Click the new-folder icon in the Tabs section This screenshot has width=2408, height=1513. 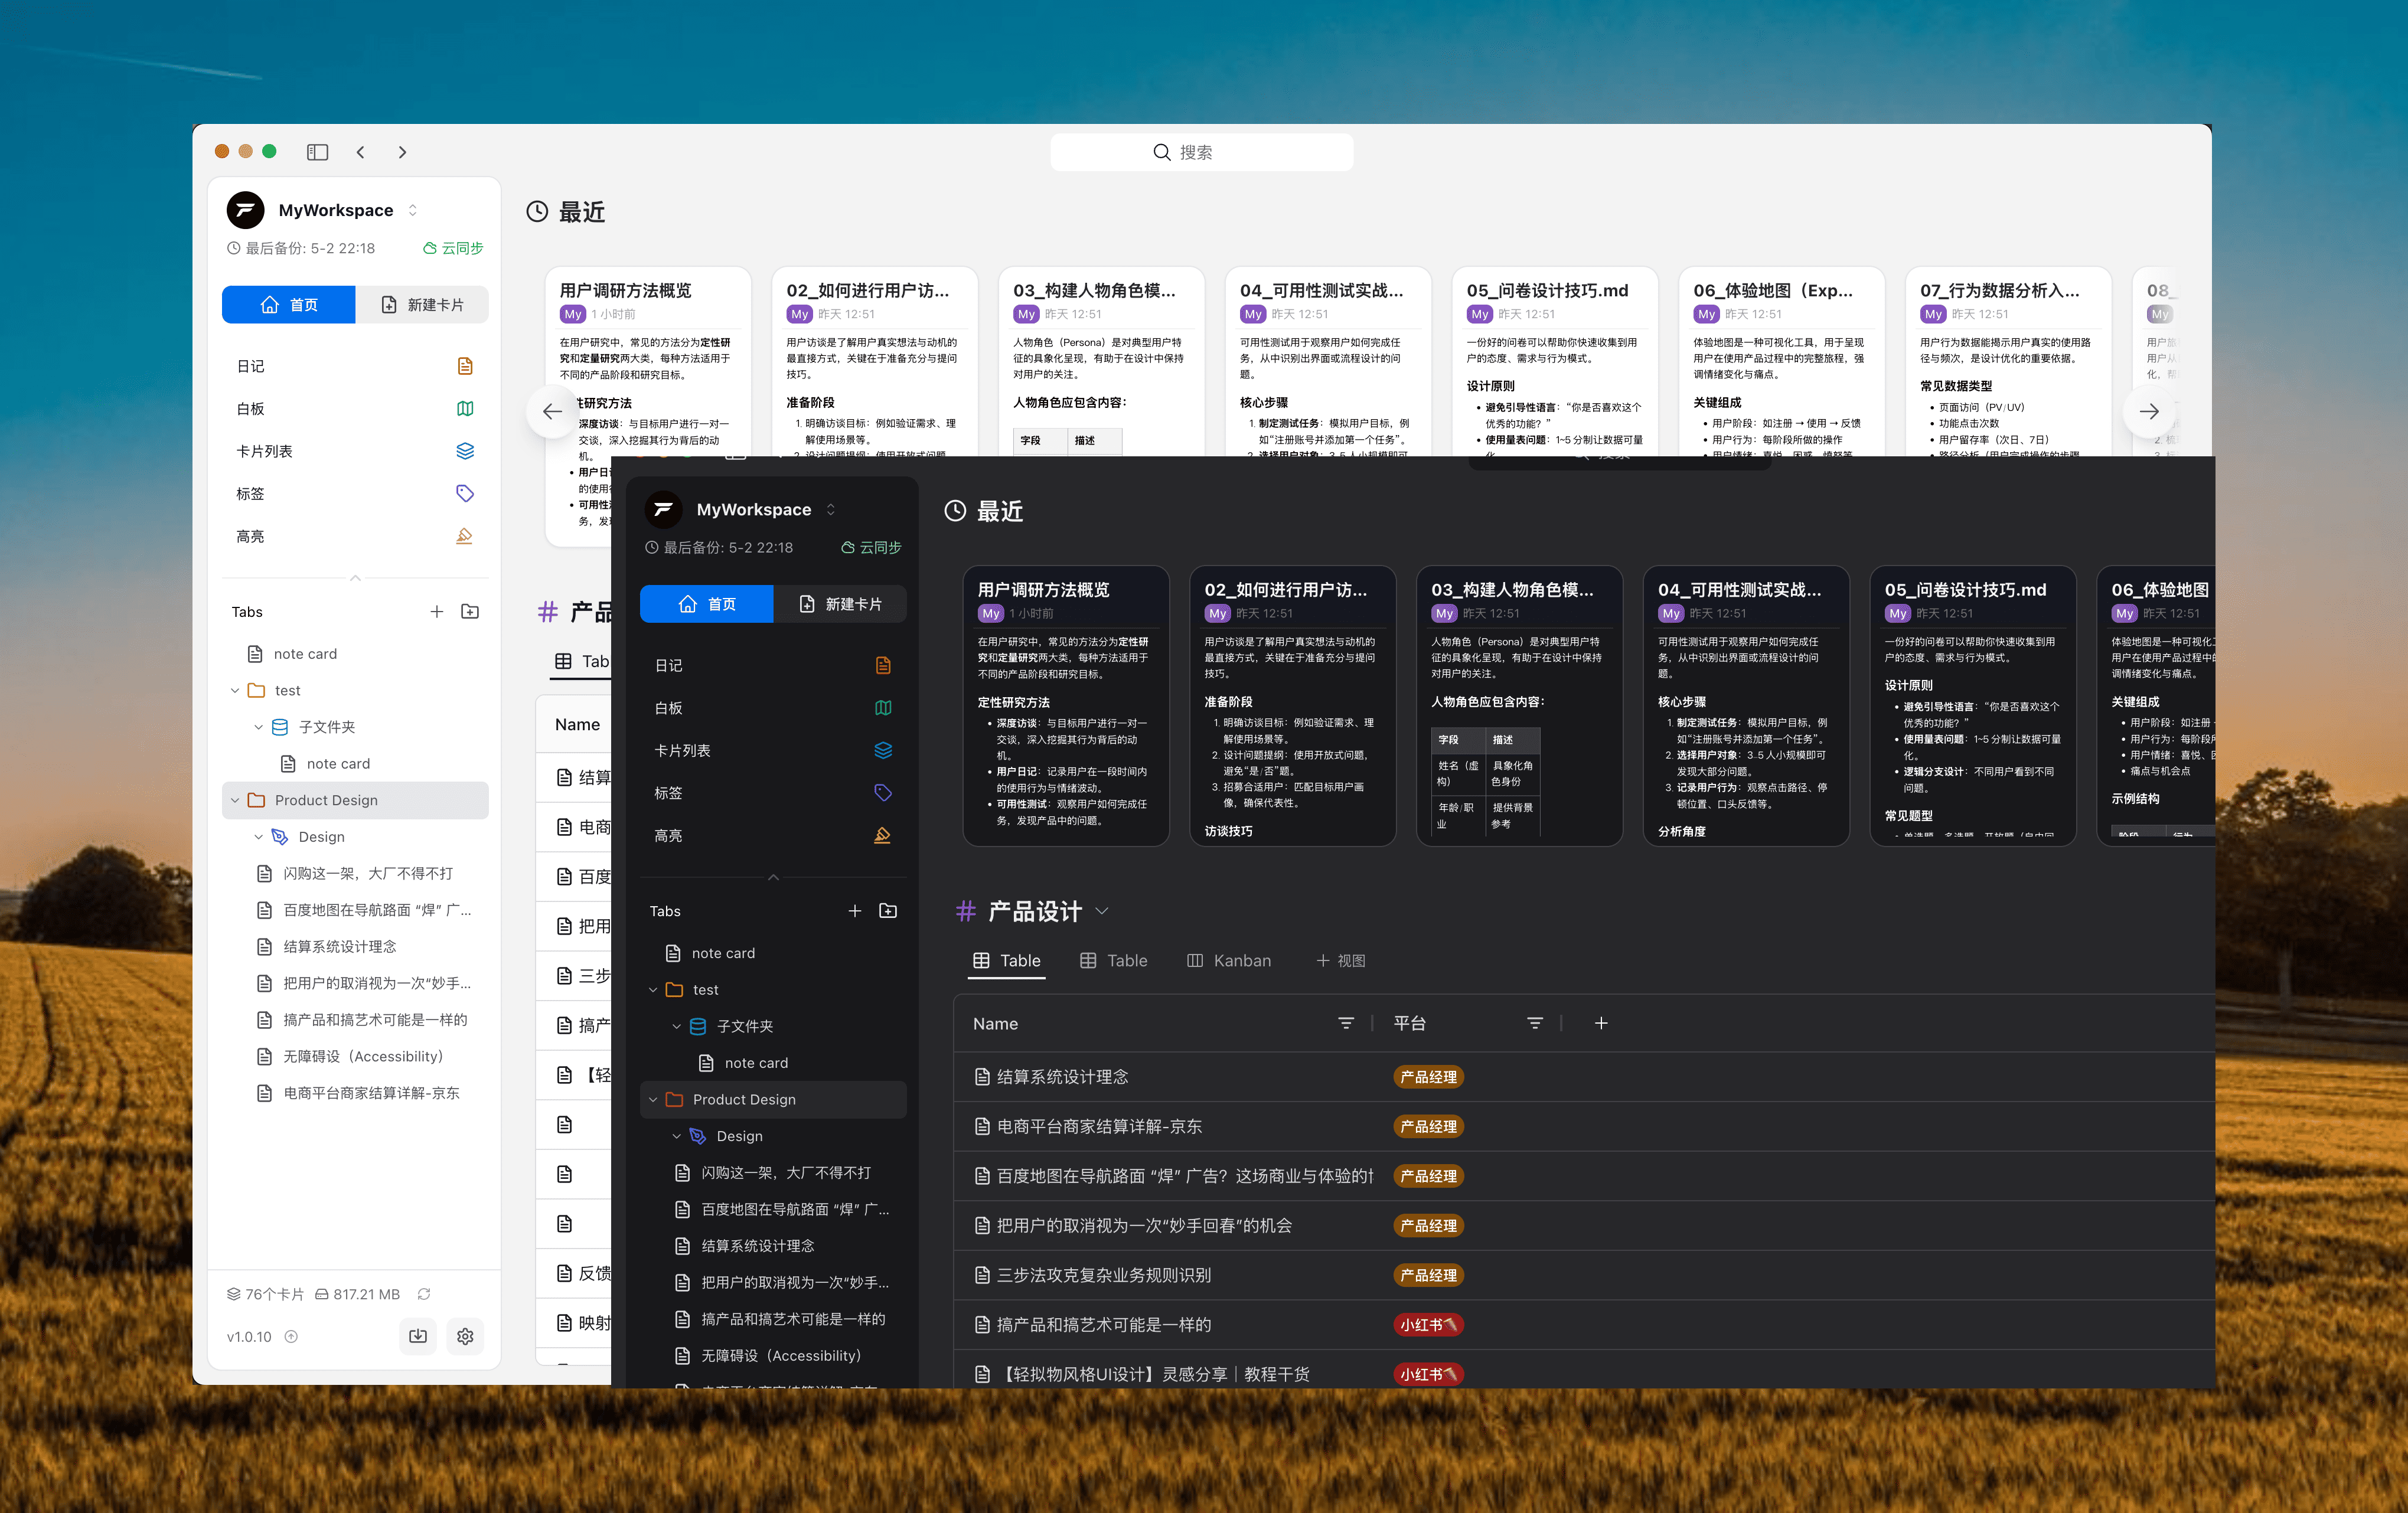point(888,911)
